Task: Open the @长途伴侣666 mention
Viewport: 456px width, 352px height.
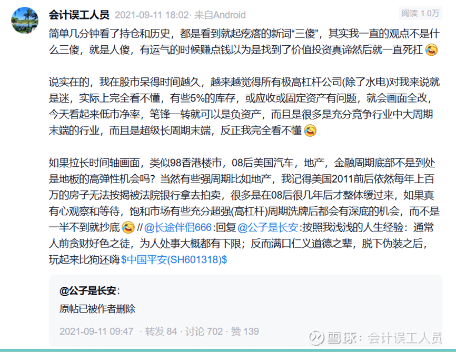Action: 177,227
